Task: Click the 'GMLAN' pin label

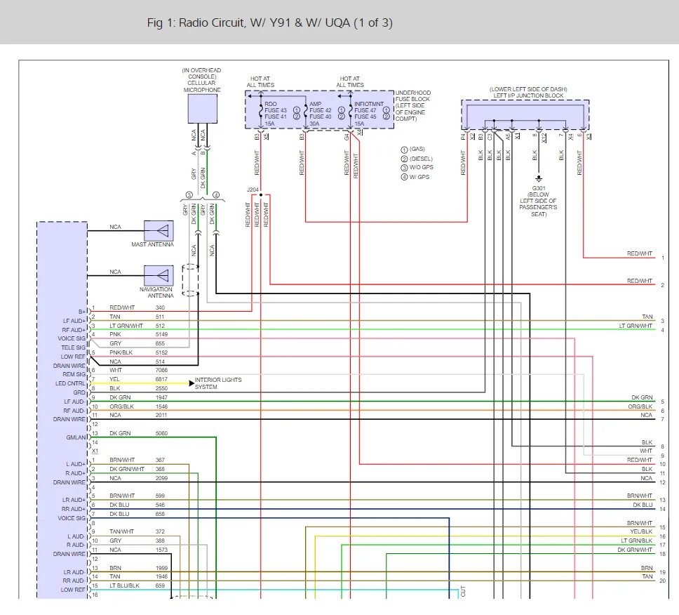Action: click(x=76, y=437)
